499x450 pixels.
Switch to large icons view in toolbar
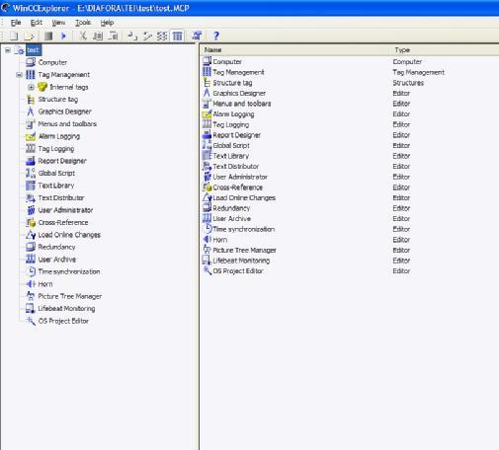(132, 36)
